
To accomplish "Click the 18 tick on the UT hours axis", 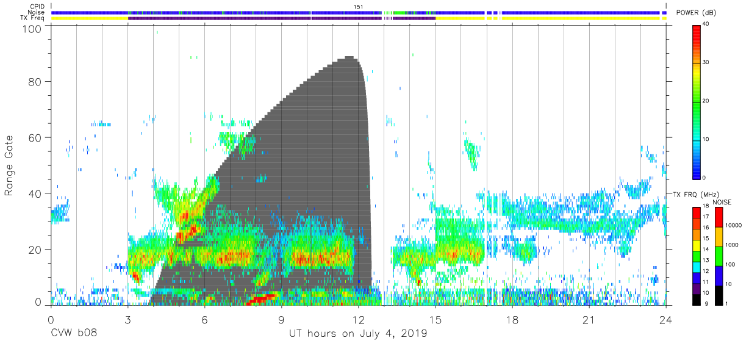I will 512,319.
